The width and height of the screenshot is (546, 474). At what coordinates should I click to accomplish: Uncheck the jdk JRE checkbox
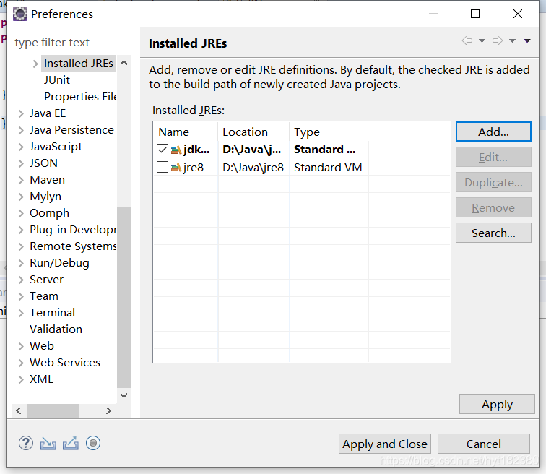pos(162,150)
